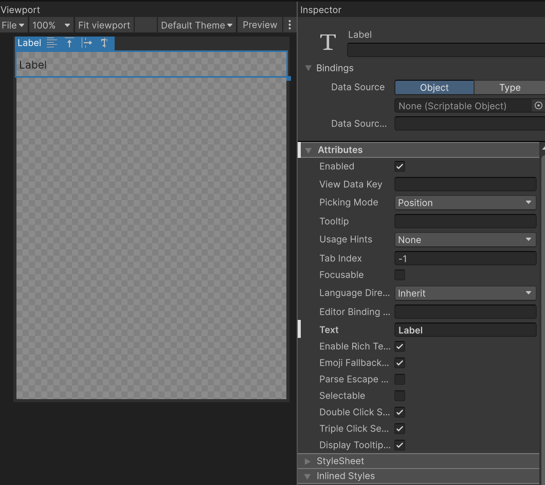
Task: Switch Data Source to Type
Action: (510, 87)
